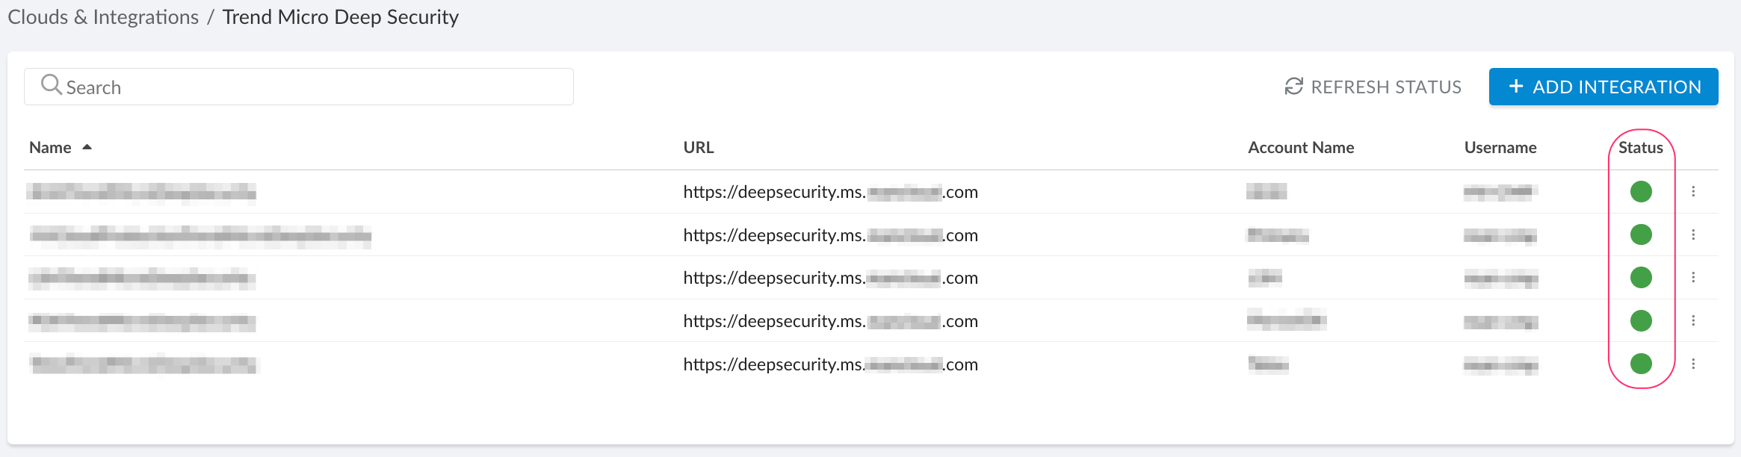Open the actions menu on the first integration row
Viewport: 1741px width, 457px height.
(x=1694, y=192)
